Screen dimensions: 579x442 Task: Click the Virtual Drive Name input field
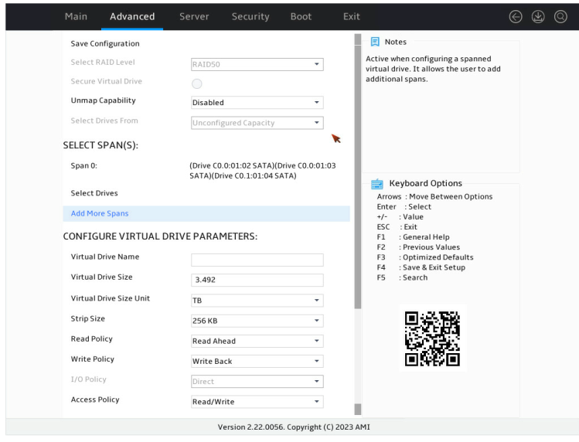257,260
